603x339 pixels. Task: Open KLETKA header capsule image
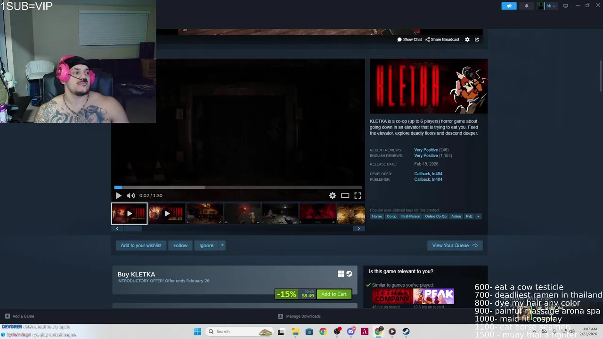pyautogui.click(x=429, y=86)
